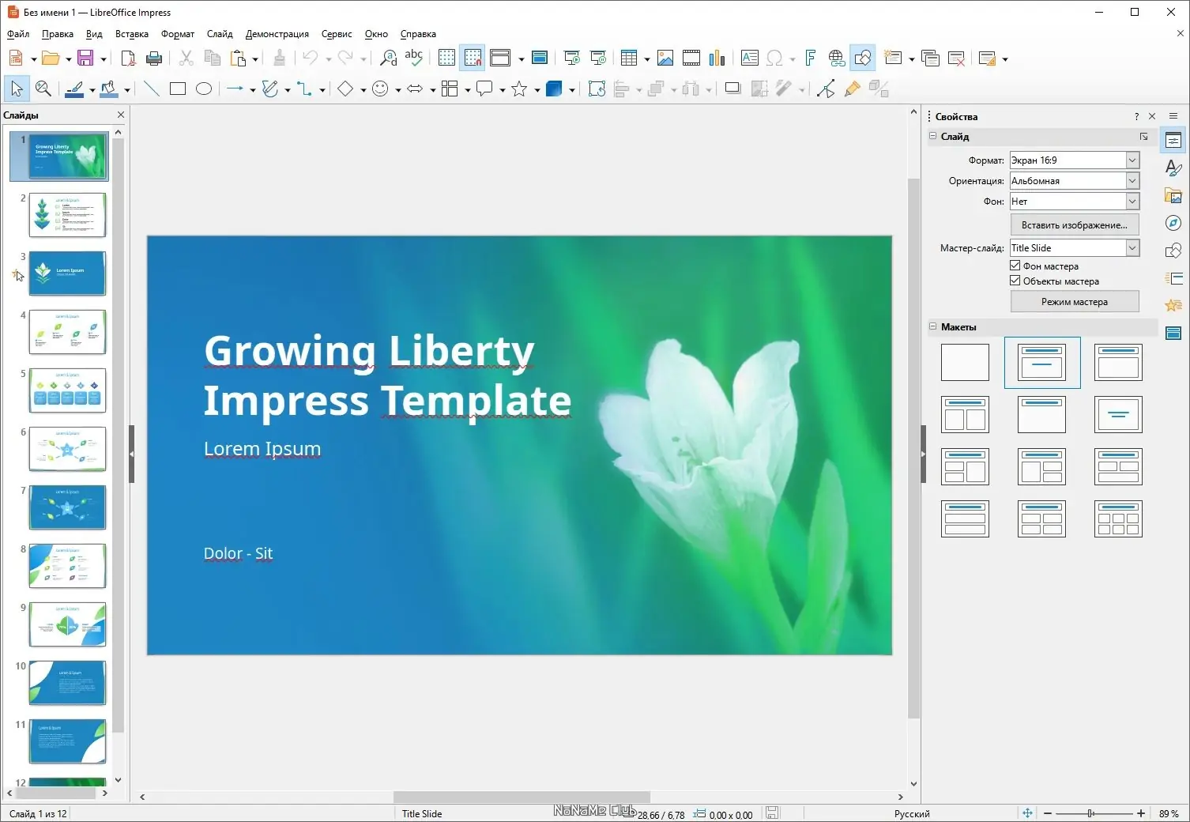Click the 'Вставить изображение...' button
Viewport: 1190px width, 822px height.
pyautogui.click(x=1074, y=225)
